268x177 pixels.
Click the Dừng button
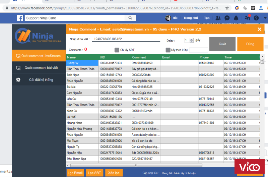click(x=250, y=44)
